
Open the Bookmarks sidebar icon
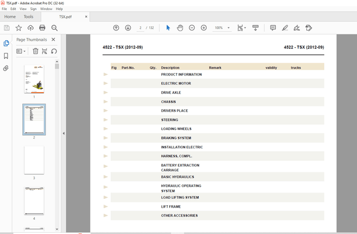[x=6, y=56]
